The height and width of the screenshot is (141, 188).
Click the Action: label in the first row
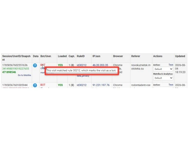point(157,65)
